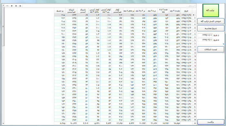Click the totals-row cell under بز خشک

(x=60, y=123)
